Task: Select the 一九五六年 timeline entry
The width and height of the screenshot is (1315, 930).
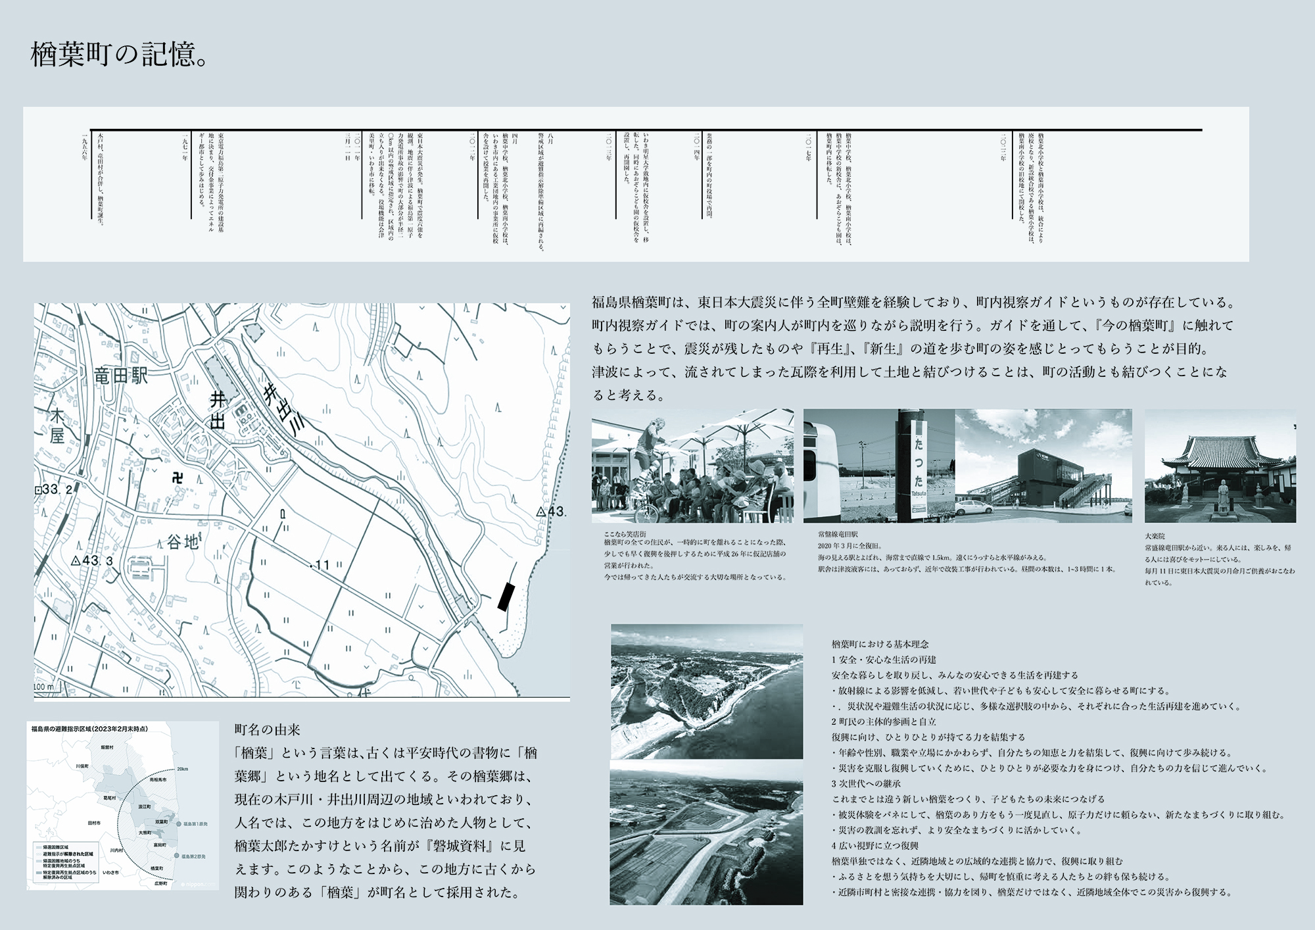Action: coord(85,148)
